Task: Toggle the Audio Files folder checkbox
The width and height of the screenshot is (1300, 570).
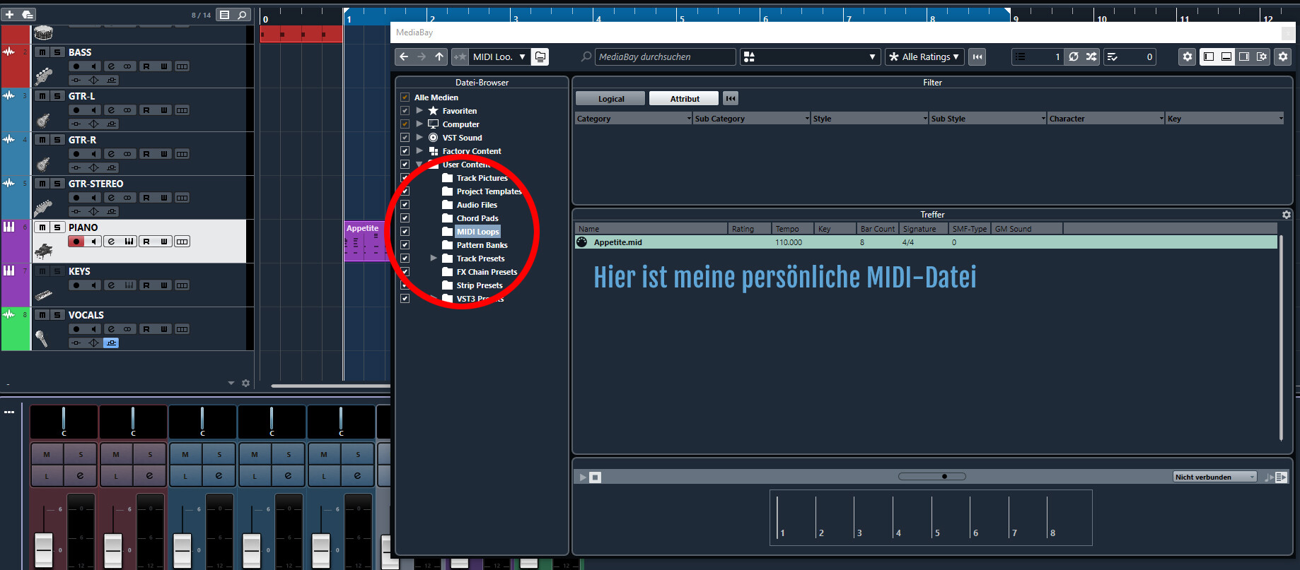Action: point(405,205)
